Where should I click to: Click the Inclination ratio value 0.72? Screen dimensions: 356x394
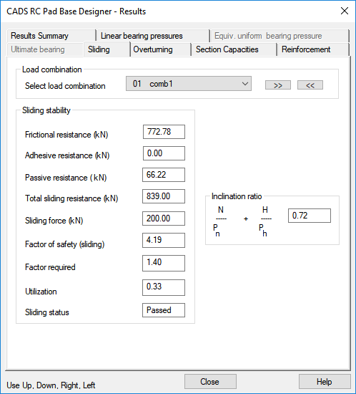pyautogui.click(x=310, y=216)
